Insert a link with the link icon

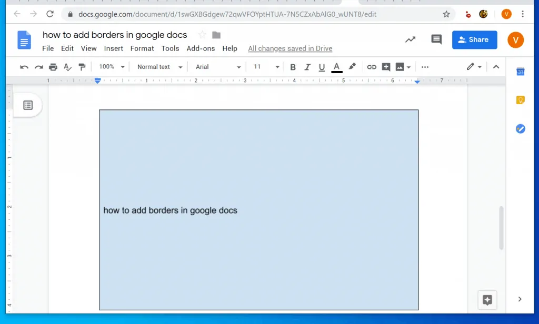[372, 67]
